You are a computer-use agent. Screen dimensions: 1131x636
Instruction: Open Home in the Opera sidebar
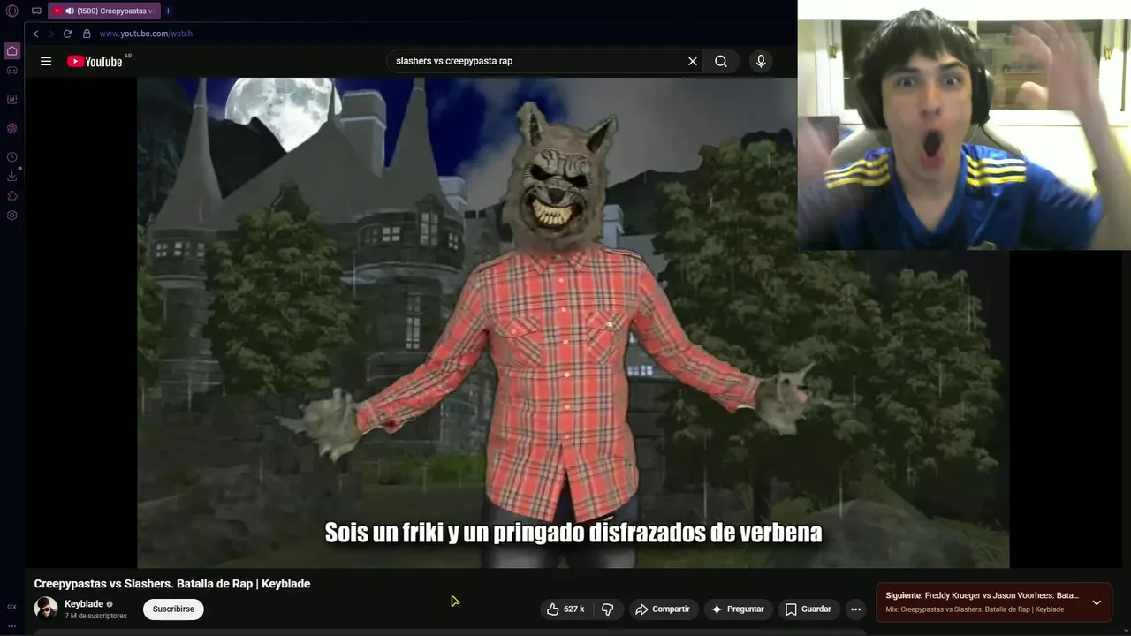12,51
